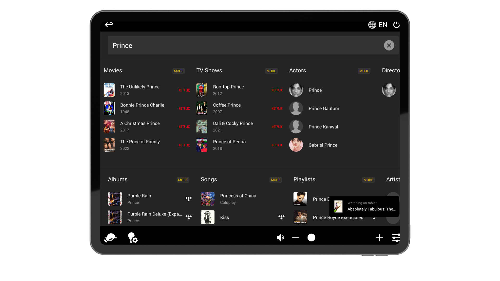Select the Directors section avatar photo
Screen dimensions: 500x281
389,90
